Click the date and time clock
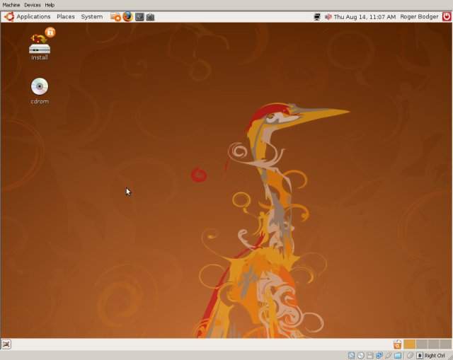 click(365, 16)
